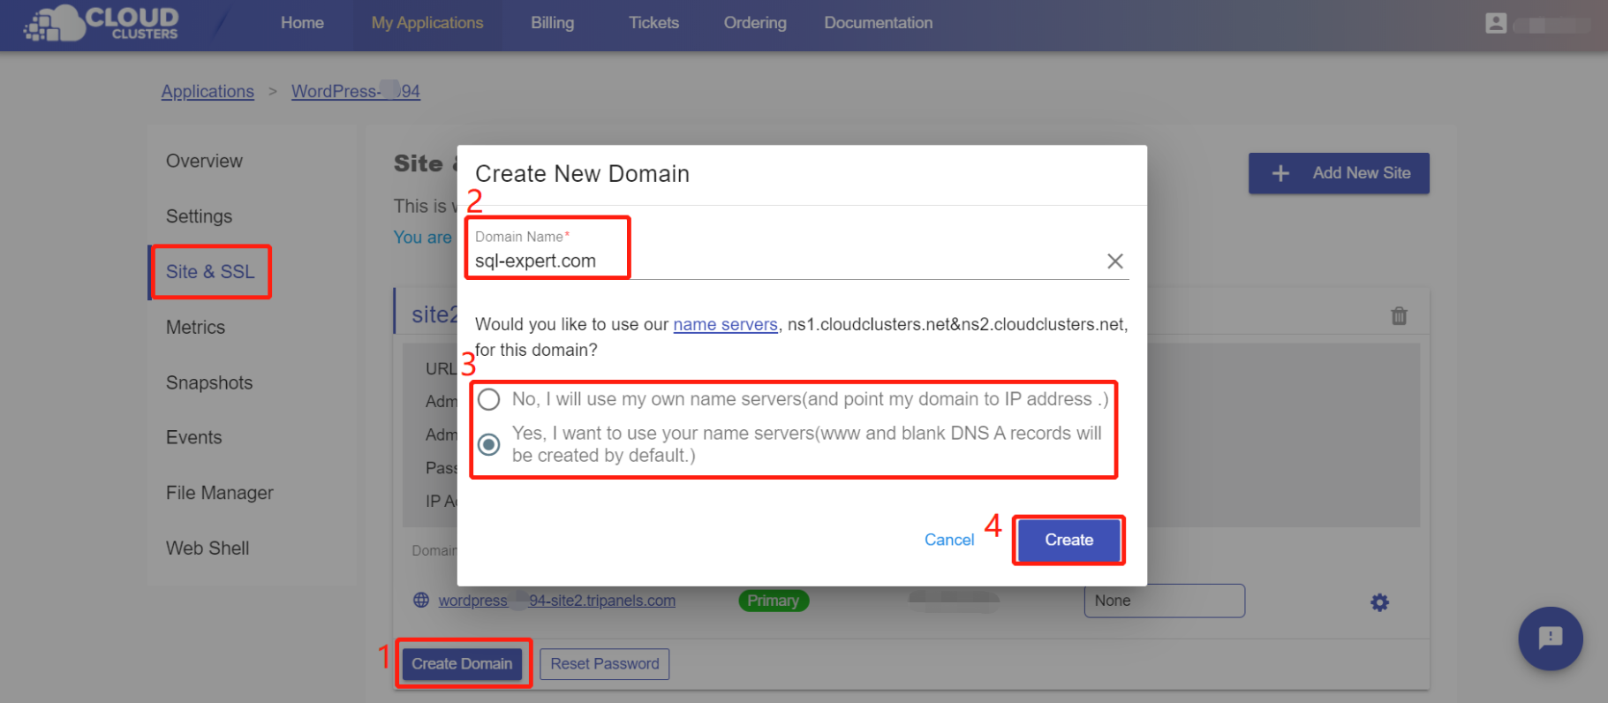Open Web Shell in the sidebar
Image resolution: width=1608 pixels, height=703 pixels.
(x=208, y=548)
